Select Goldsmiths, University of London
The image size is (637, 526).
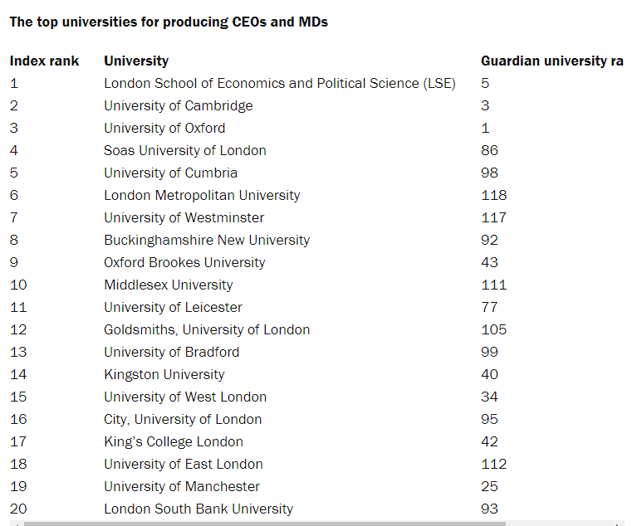[x=207, y=329]
